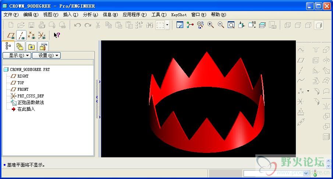Click the canvas showing the red crown model
This screenshot has height=179, width=333.
tap(198, 99)
